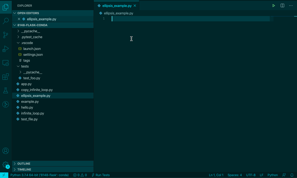The height and width of the screenshot is (178, 297).
Task: Select the Source Control icon
Action: coord(6,35)
